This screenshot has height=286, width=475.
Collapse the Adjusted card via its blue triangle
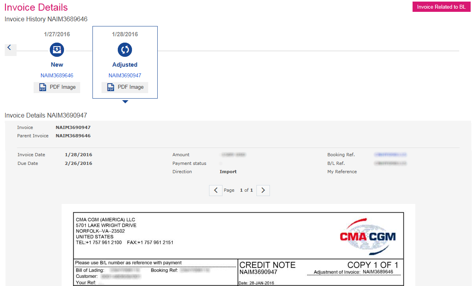coord(125,101)
